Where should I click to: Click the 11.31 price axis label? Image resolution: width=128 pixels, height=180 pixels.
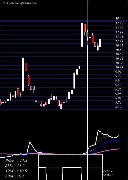tap(119, 37)
